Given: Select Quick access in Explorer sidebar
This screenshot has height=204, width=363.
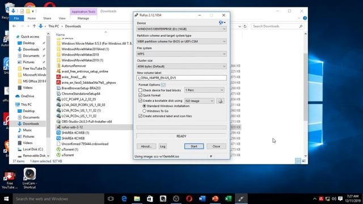Looking at the screenshot, I should [x=30, y=36].
